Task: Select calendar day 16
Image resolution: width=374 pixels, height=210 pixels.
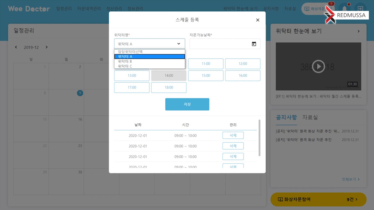Action: [x=80, y=119]
